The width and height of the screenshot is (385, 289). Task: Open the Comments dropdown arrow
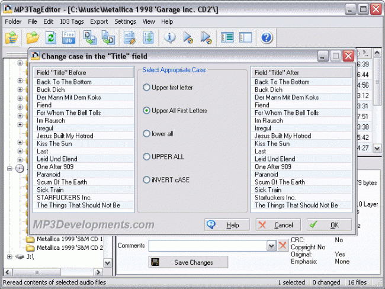(271, 246)
